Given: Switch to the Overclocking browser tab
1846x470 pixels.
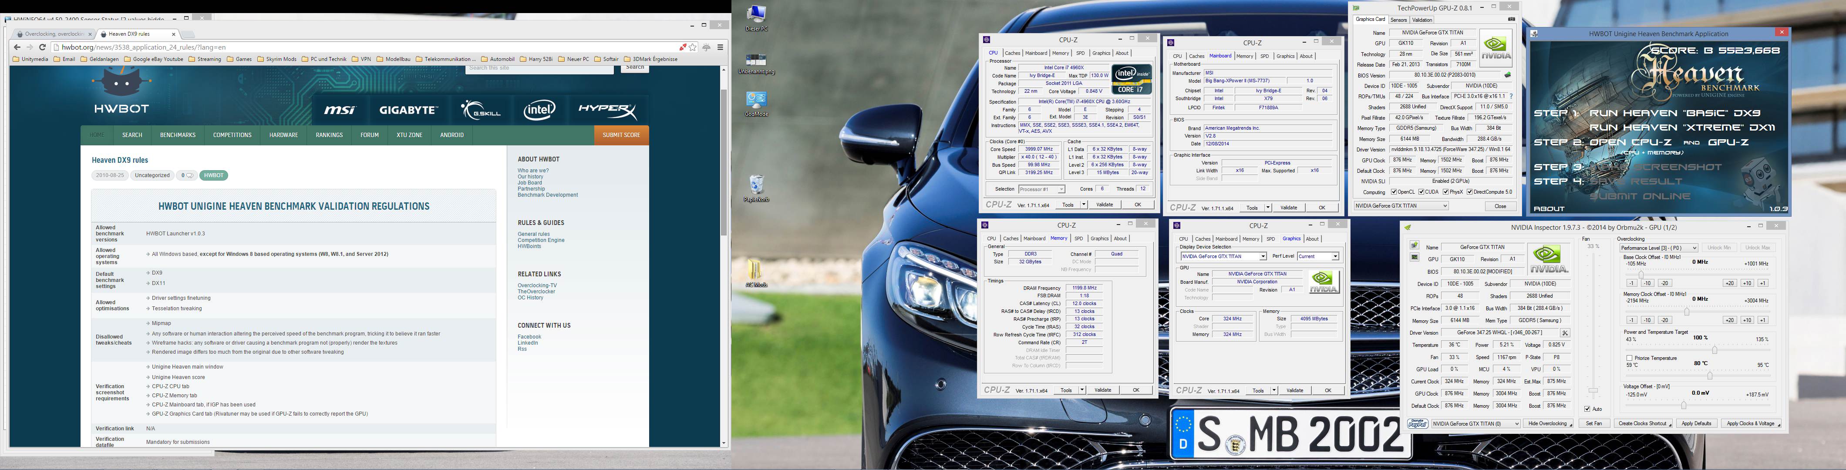Looking at the screenshot, I should tap(54, 34).
